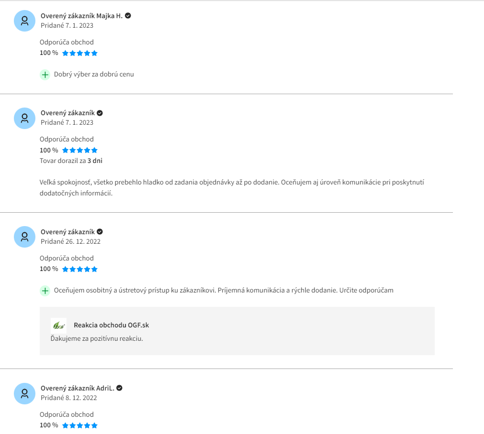The width and height of the screenshot is (484, 434).
Task: Click the "Ďakujeme za pozitívnu reakciu." reply text
Action: 97,338
